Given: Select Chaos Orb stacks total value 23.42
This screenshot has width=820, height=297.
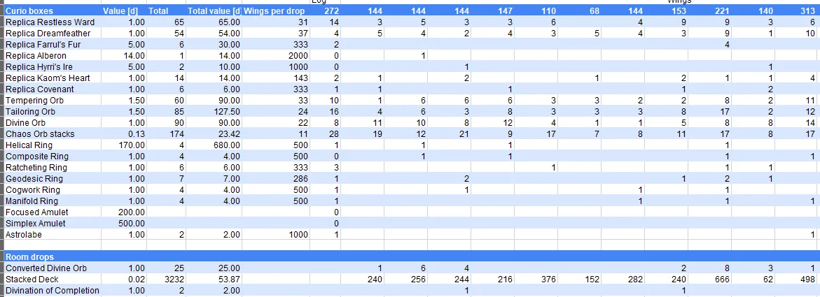Looking at the screenshot, I should (x=230, y=134).
